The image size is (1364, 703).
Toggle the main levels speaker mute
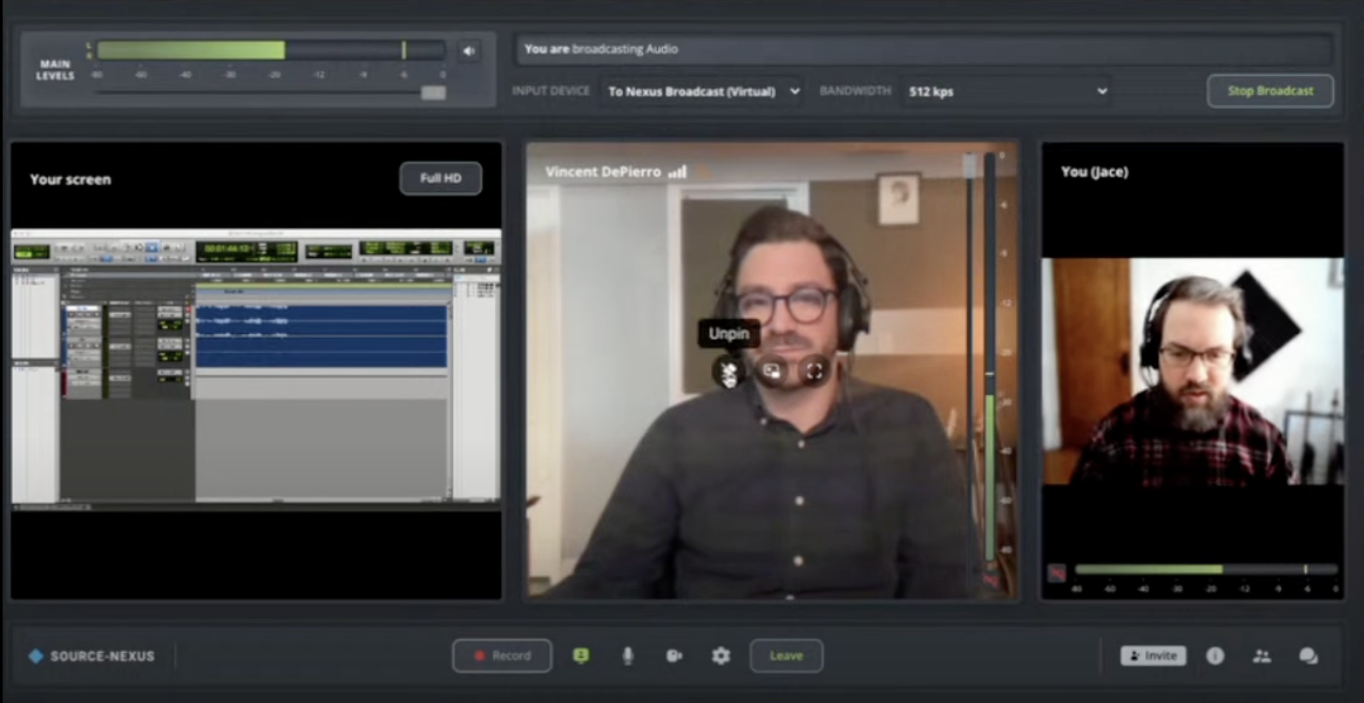469,51
